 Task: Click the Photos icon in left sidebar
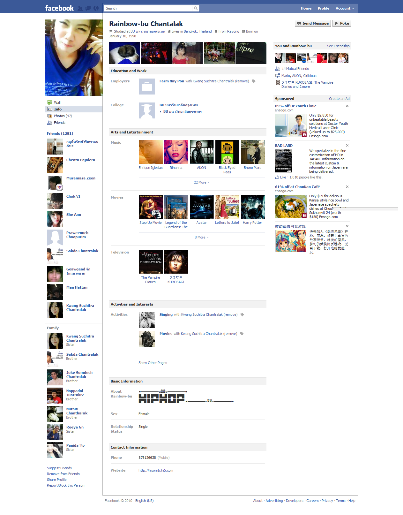coord(50,116)
